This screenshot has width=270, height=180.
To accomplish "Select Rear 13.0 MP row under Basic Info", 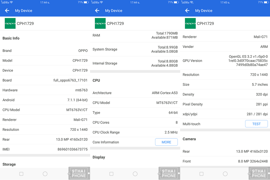I will 45,140.
